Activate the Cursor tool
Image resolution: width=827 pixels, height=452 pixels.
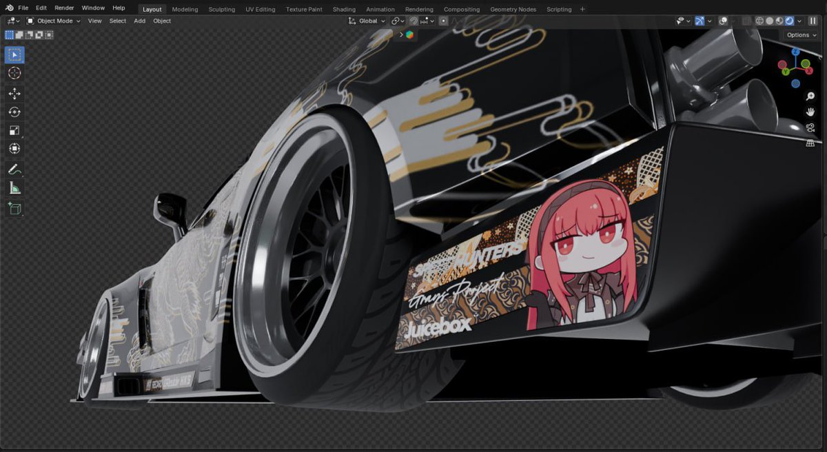pyautogui.click(x=14, y=73)
